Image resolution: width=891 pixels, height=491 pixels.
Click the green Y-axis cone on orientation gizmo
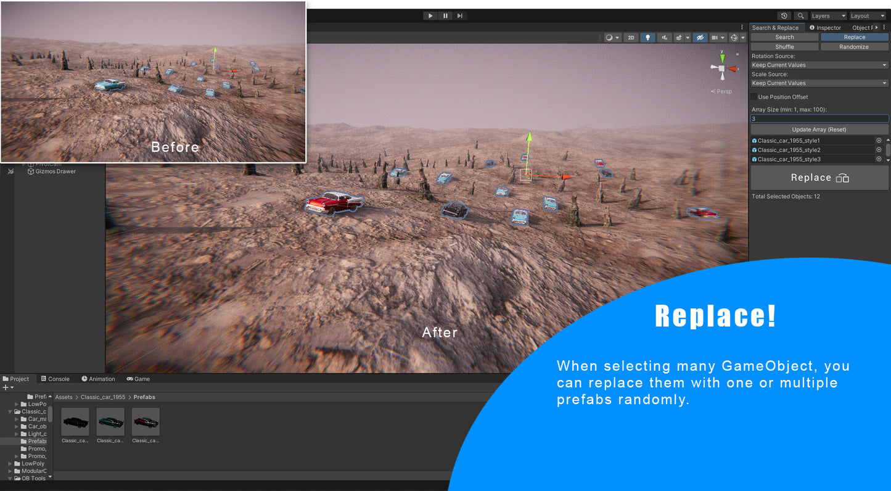722,57
